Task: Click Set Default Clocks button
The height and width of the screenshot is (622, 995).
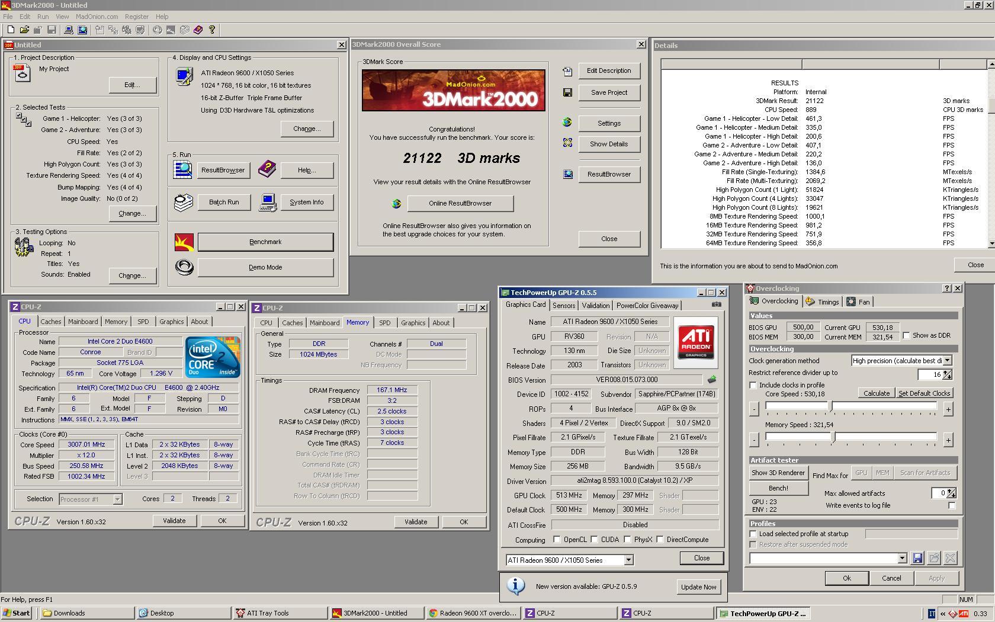Action: tap(924, 393)
